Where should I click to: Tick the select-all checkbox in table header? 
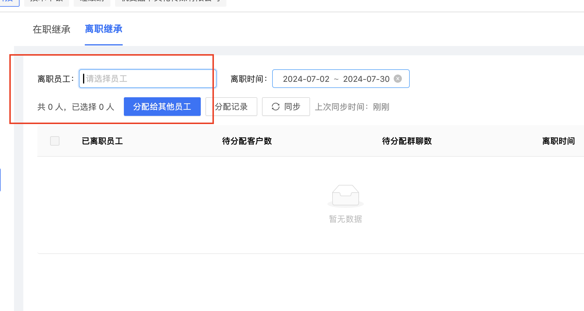click(x=55, y=141)
